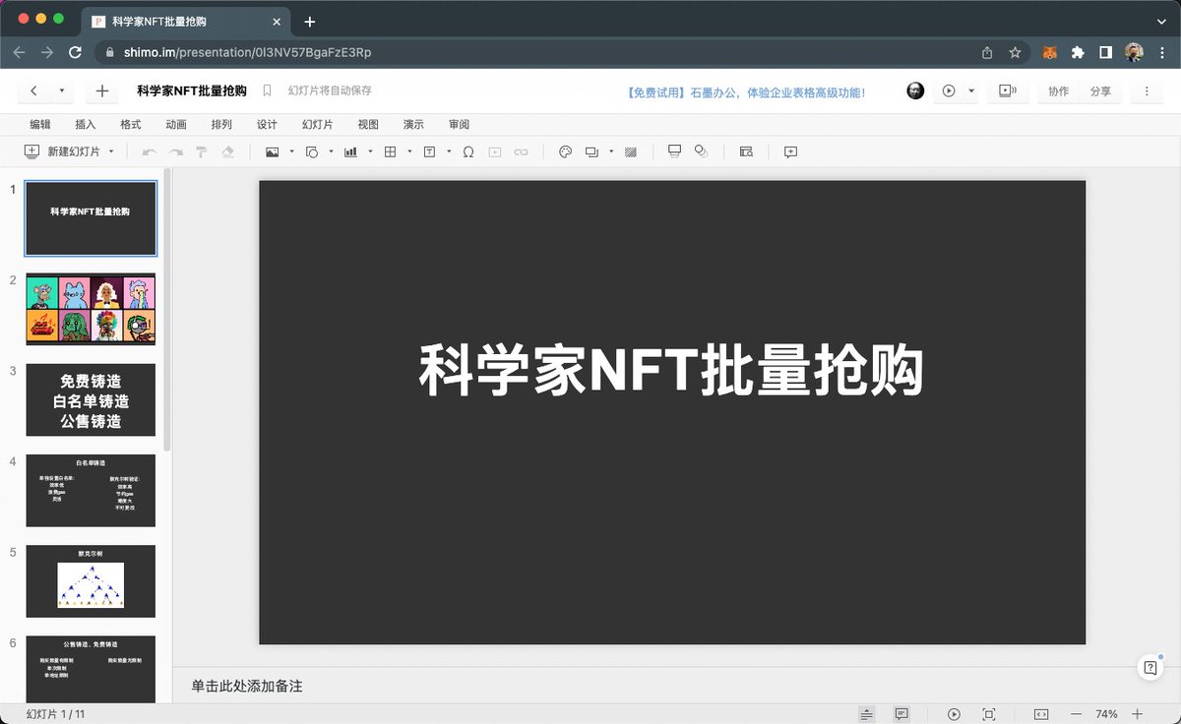Expand the insert table dropdown arrow
This screenshot has width=1181, height=724.
(409, 151)
